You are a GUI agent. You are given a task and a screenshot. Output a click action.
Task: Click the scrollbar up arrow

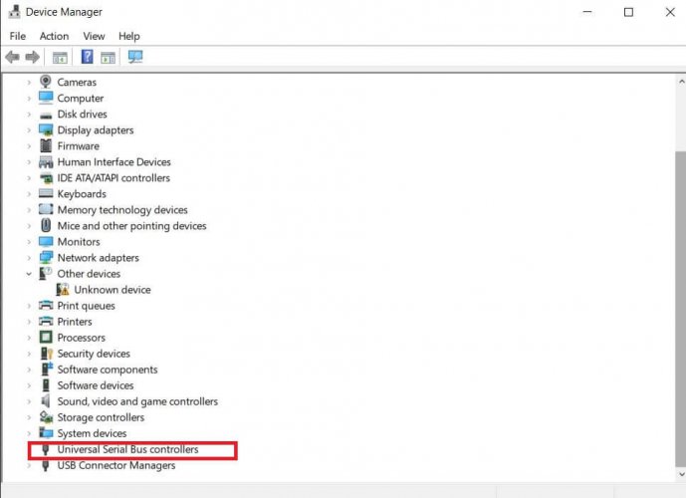(681, 82)
